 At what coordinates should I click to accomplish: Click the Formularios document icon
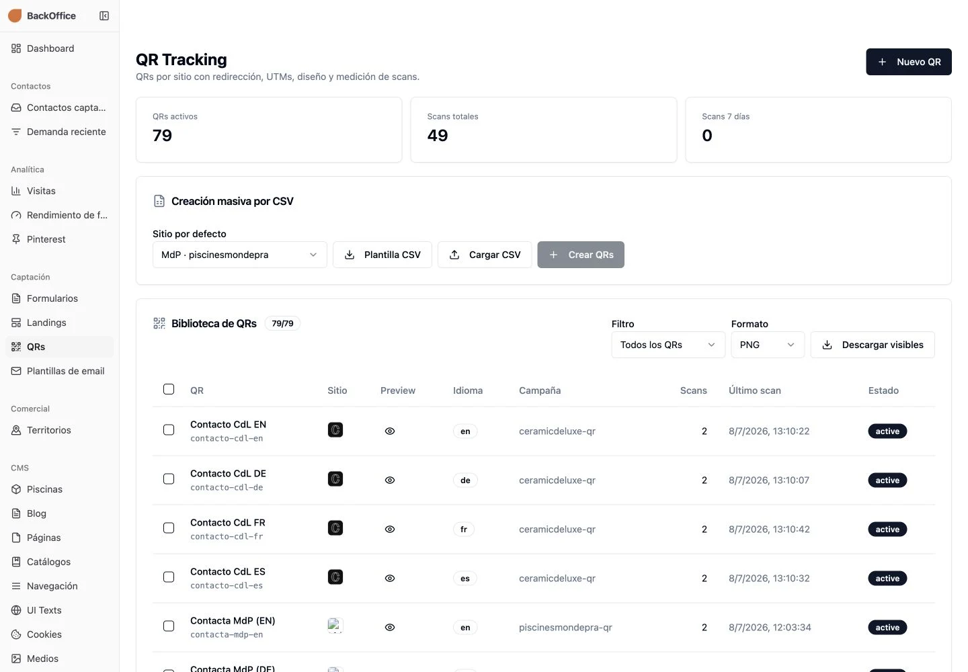click(16, 298)
